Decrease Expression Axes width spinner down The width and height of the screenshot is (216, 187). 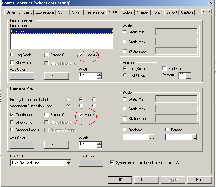[99, 77]
